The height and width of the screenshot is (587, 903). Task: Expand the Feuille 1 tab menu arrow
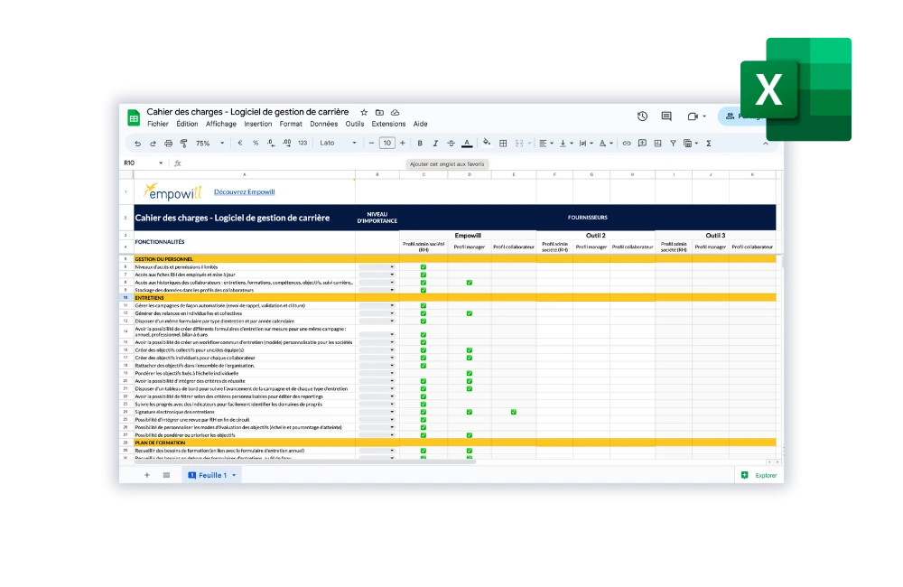coord(234,475)
